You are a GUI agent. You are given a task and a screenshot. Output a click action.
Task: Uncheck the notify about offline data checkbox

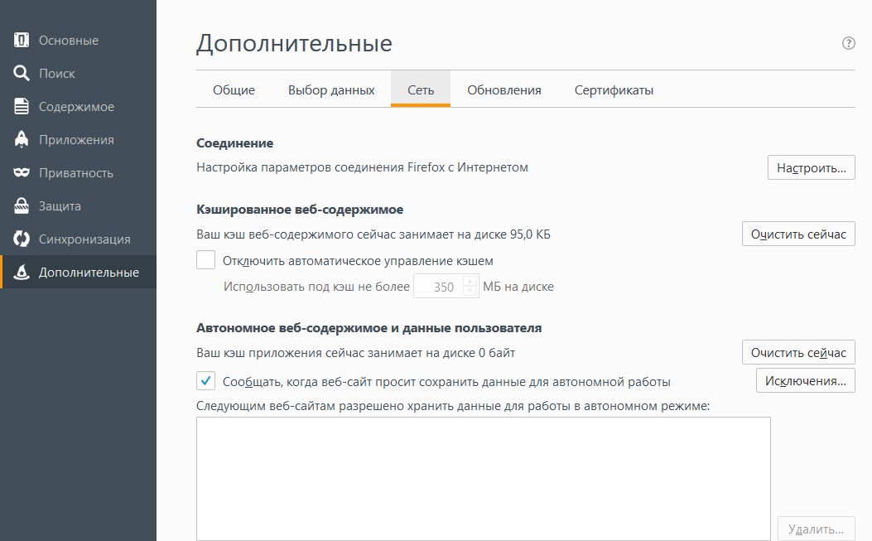click(205, 381)
